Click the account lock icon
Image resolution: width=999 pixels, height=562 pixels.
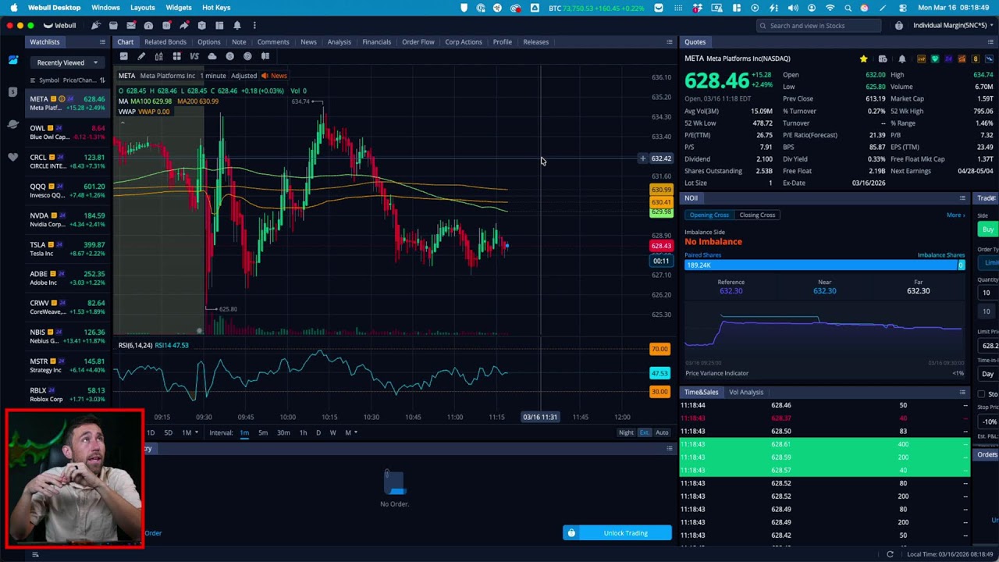[x=899, y=26]
